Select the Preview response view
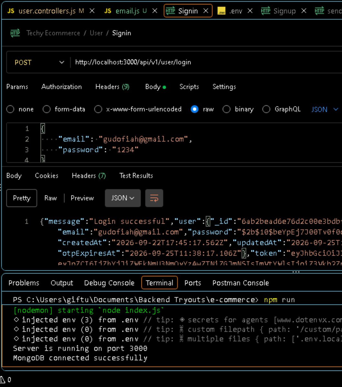Viewport: 342px width, 387px height. pos(82,198)
